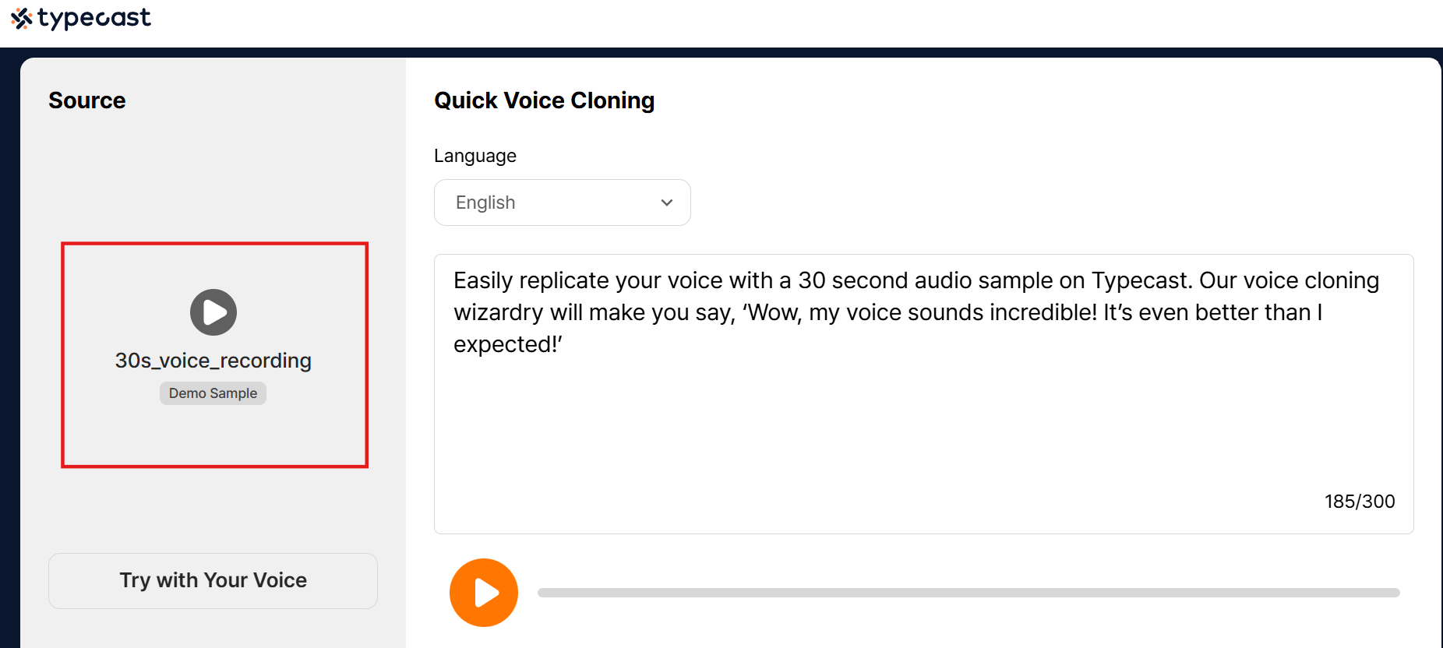1443x648 pixels.
Task: Click the orange play button
Action: pyautogui.click(x=484, y=593)
